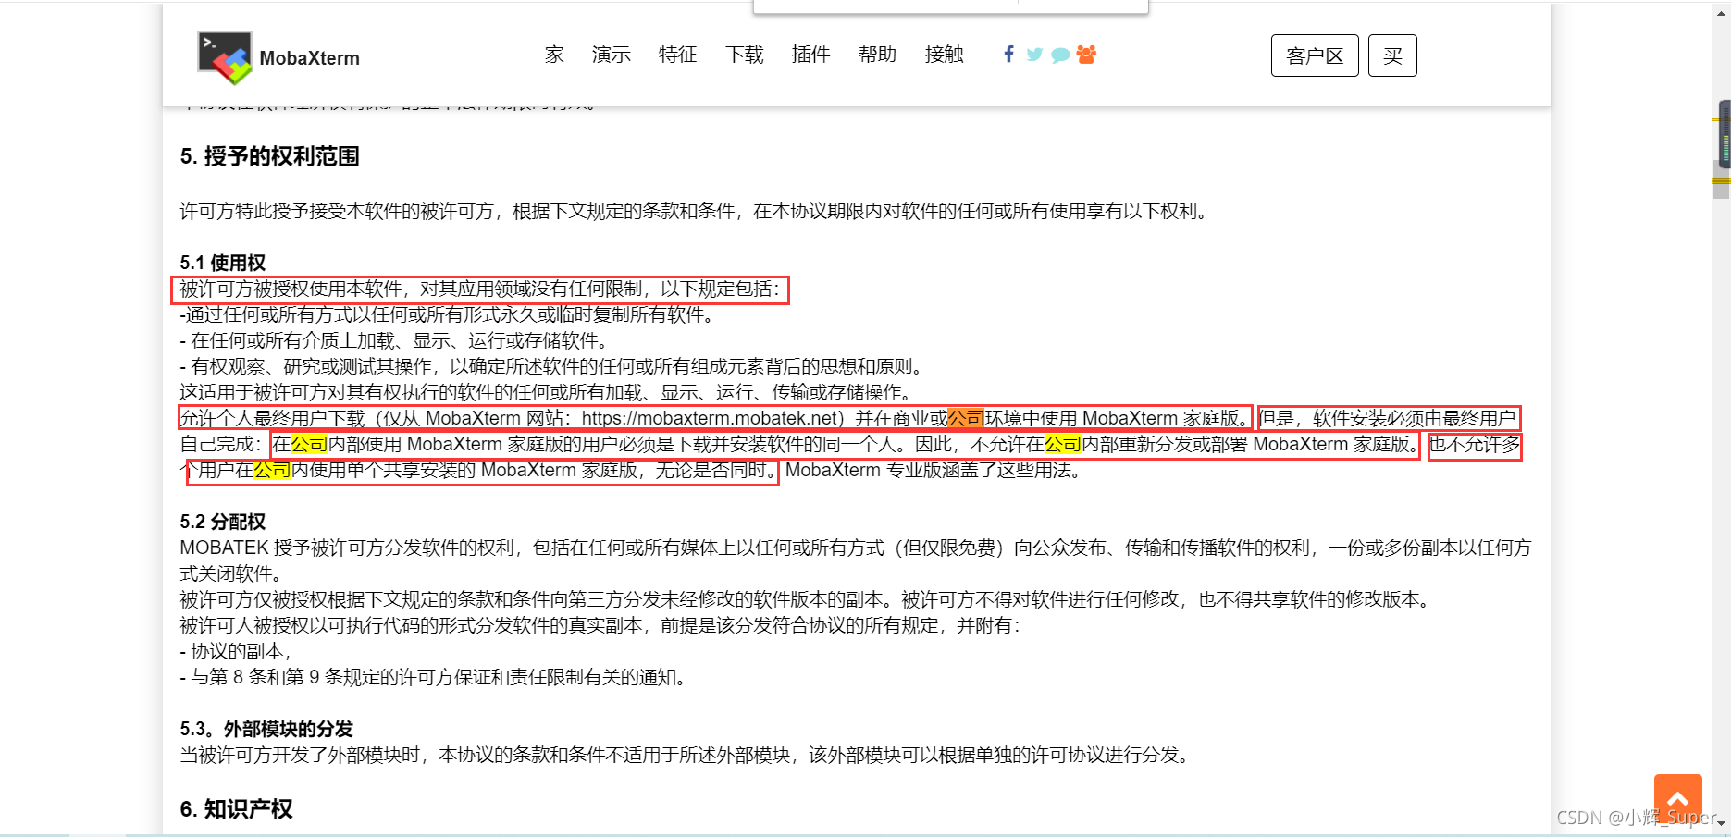Click the orange scroll-to-top arrow button
Screen dimensions: 1731x837
point(1677,797)
